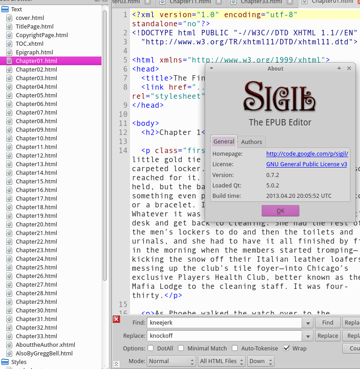Close the Find and Replace panel
Image resolution: width=360 pixels, height=369 pixels.
point(116,319)
